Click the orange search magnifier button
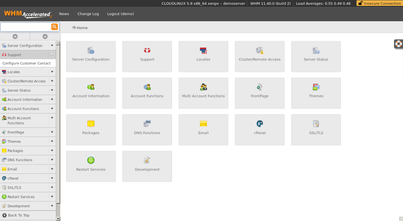 pyautogui.click(x=54, y=27)
